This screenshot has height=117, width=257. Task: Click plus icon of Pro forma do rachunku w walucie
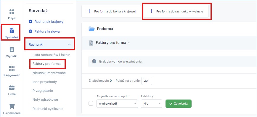click(151, 11)
